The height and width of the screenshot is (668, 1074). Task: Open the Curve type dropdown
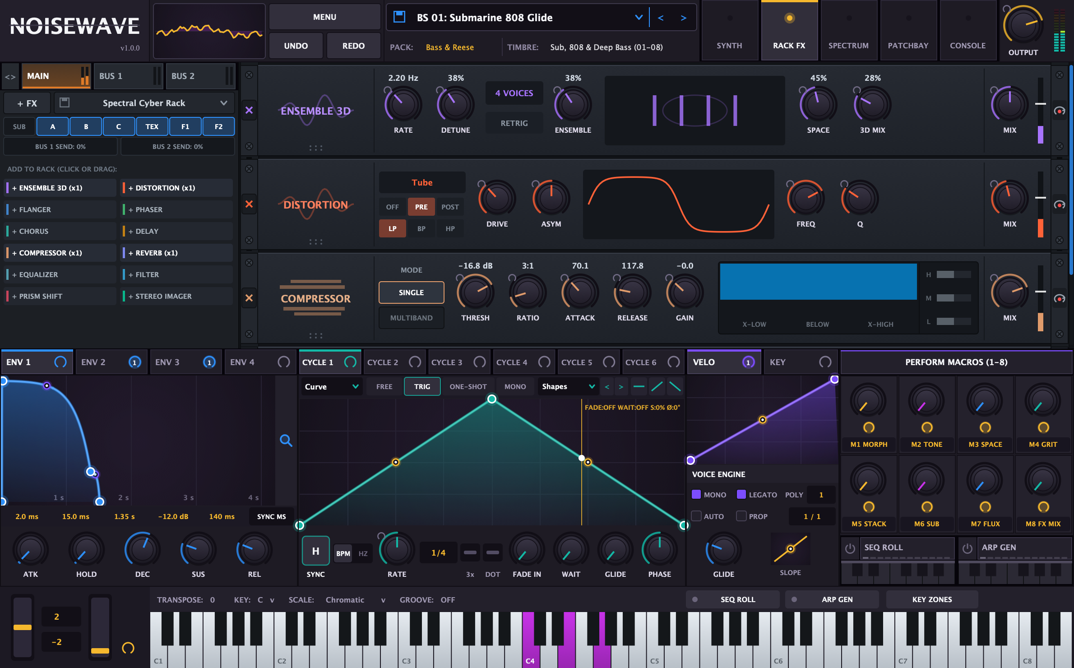tap(331, 386)
